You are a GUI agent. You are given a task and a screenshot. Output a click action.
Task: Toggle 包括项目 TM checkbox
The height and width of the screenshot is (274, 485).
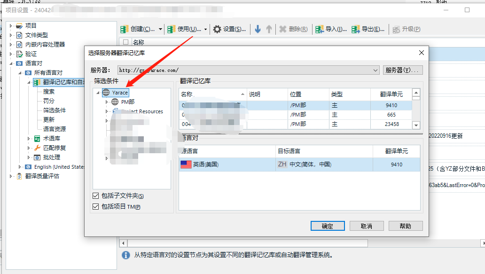click(95, 207)
